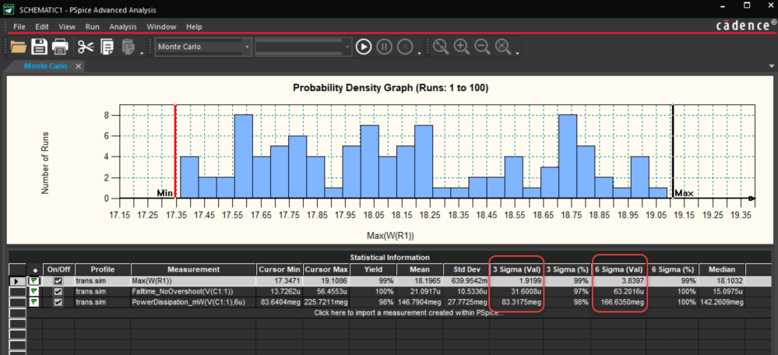Uncheck On/Off for PowerDissipation_mW measurement
The width and height of the screenshot is (778, 355).
point(58,302)
